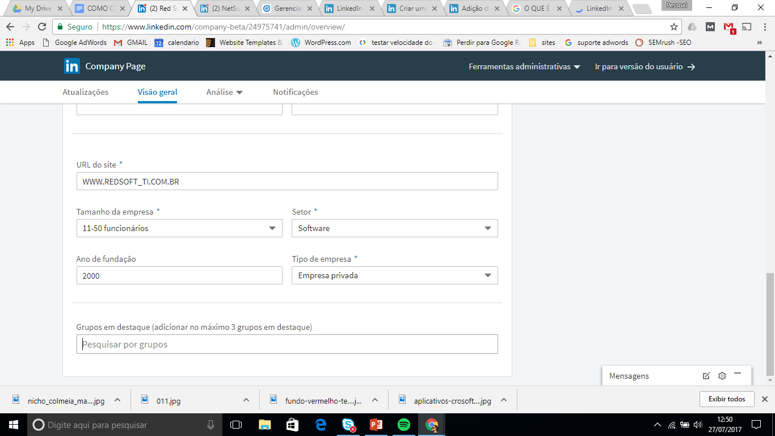The height and width of the screenshot is (436, 775).
Task: Open the Tamanho da empresa dropdown
Action: (179, 228)
